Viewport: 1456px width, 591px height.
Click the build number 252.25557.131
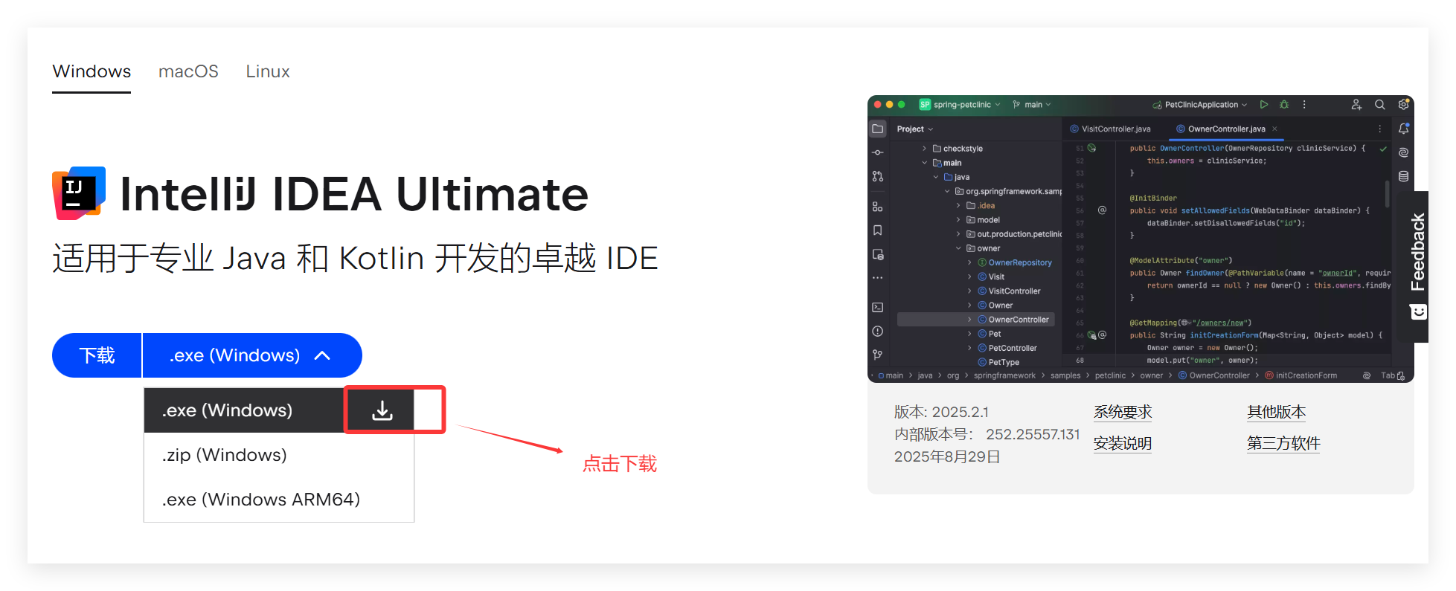pos(1033,434)
